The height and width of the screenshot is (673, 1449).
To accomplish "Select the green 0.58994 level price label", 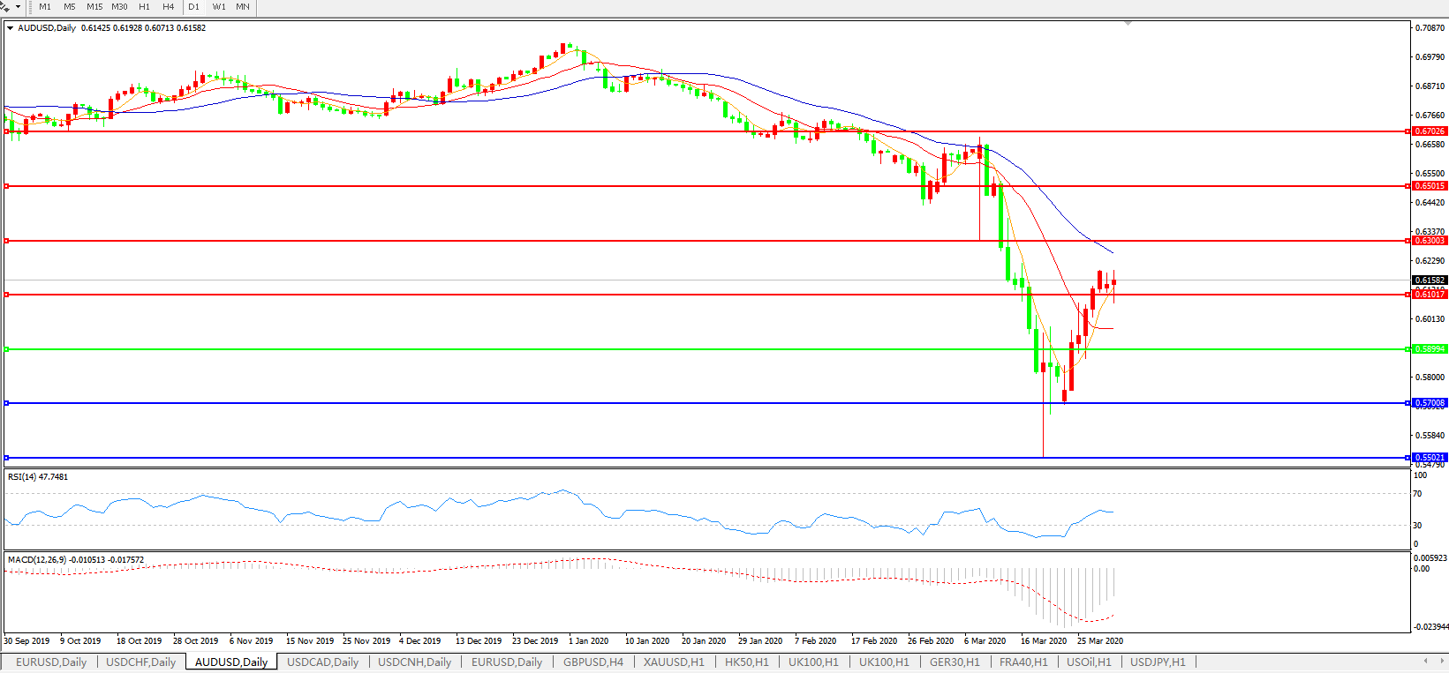I will (1430, 349).
